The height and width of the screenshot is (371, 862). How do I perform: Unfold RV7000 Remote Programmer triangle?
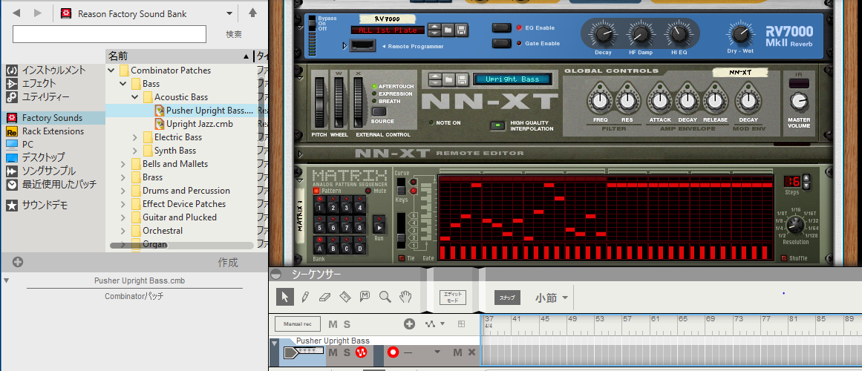click(345, 46)
